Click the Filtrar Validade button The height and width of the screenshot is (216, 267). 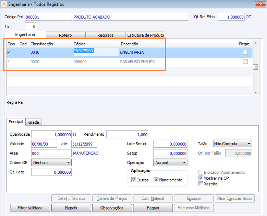tap(30, 208)
